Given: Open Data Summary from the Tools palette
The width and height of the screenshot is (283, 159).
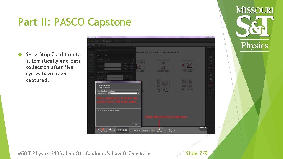Looking at the screenshot, I should point(91,59).
